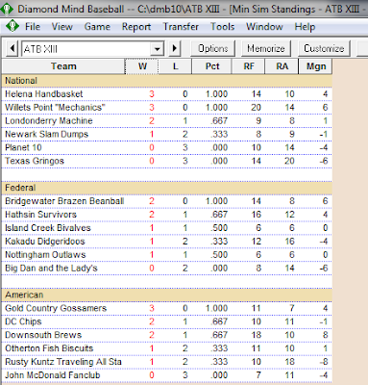
Task: Select Willets Point "Mechanics" team
Action: pos(55,108)
